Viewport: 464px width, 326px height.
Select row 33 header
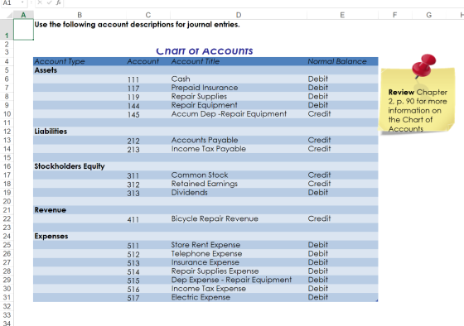7,315
